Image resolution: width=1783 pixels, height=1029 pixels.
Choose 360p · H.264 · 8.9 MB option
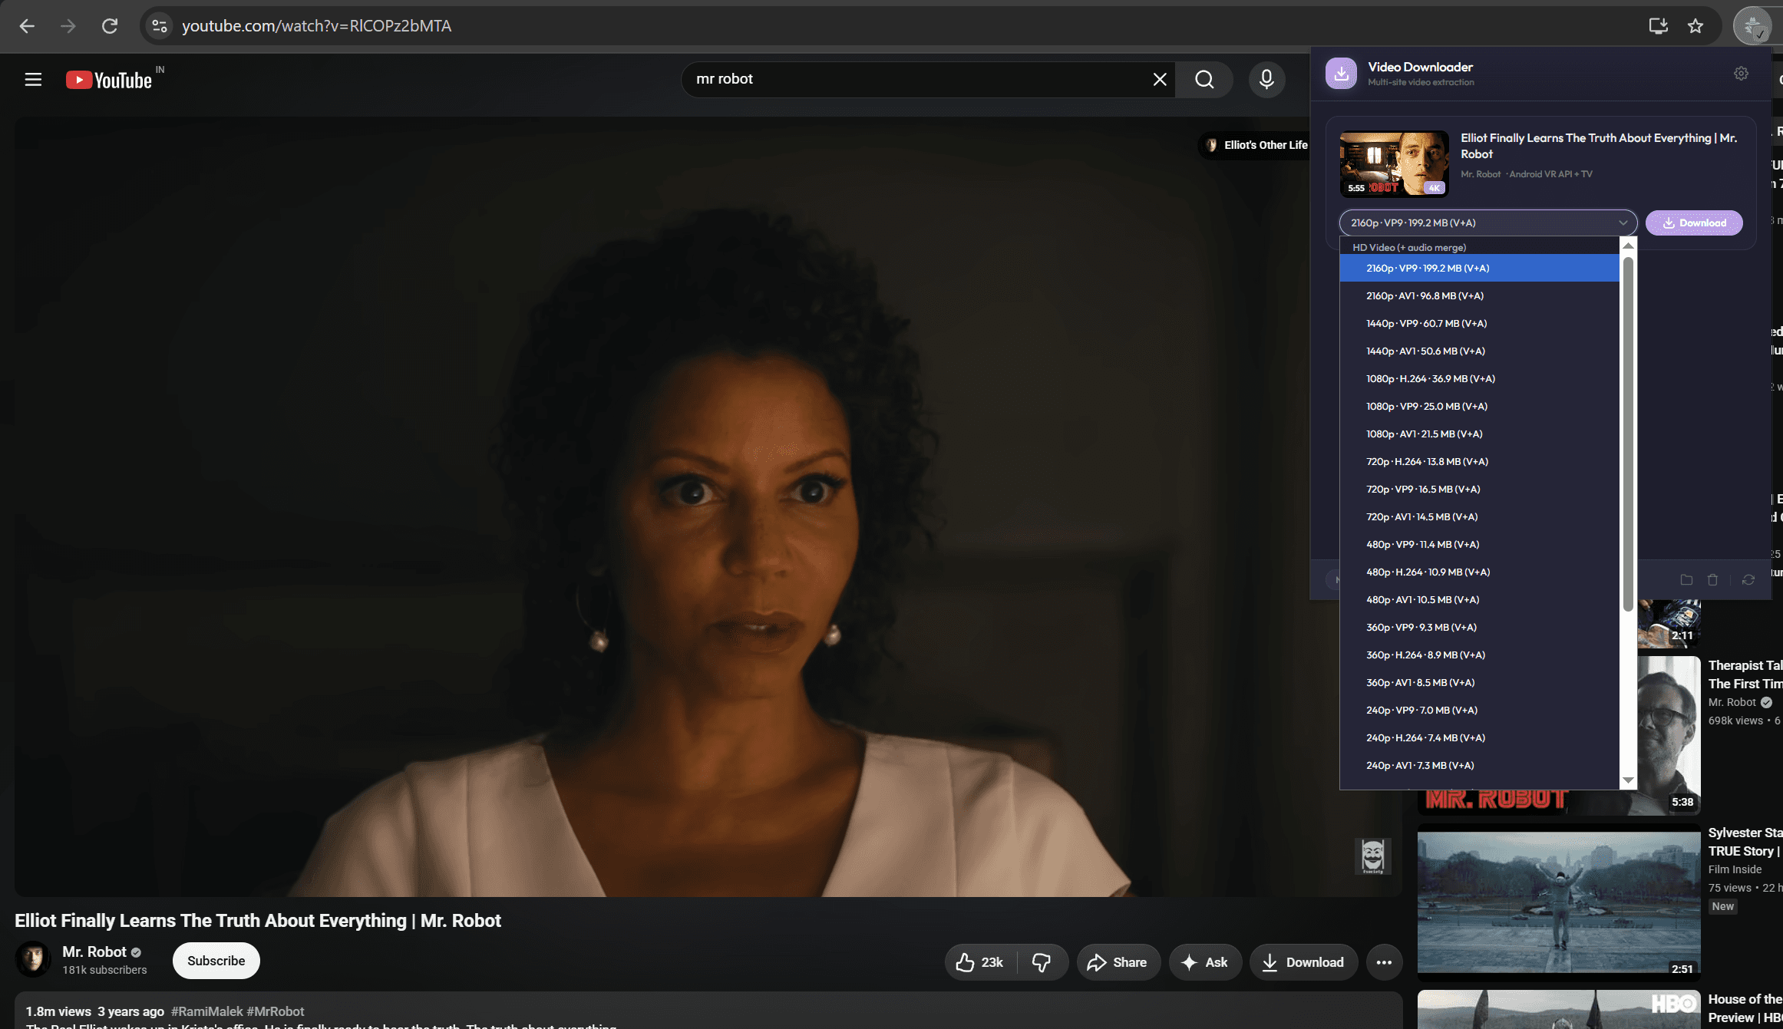click(1479, 655)
